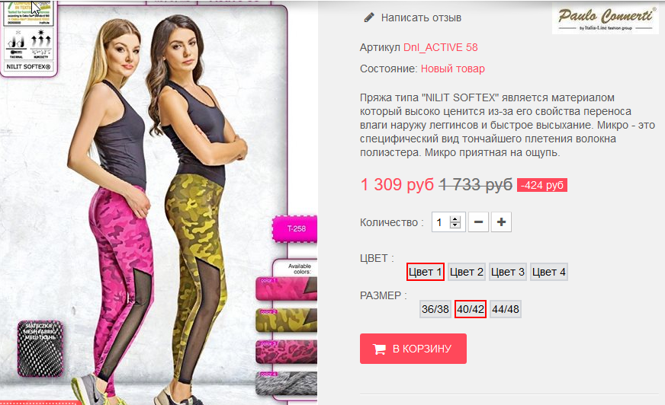This screenshot has height=405, width=665.
Task: Add the item via В КОРЗИНУ button
Action: click(413, 349)
